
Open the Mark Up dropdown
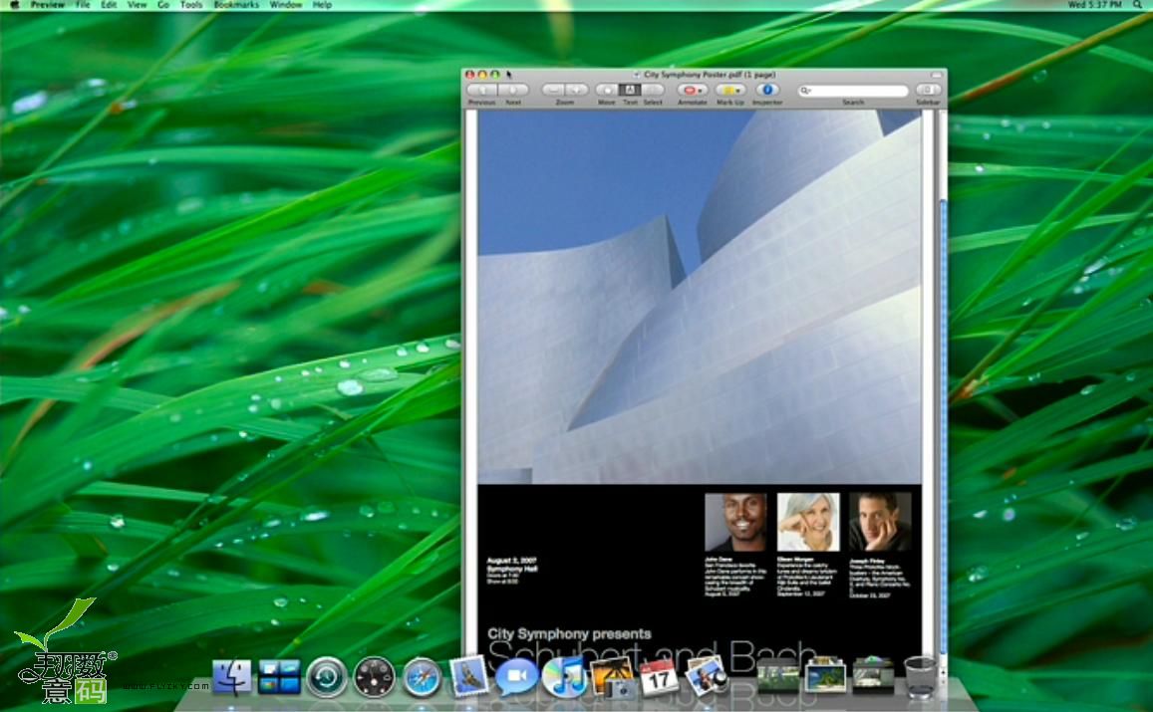(730, 90)
